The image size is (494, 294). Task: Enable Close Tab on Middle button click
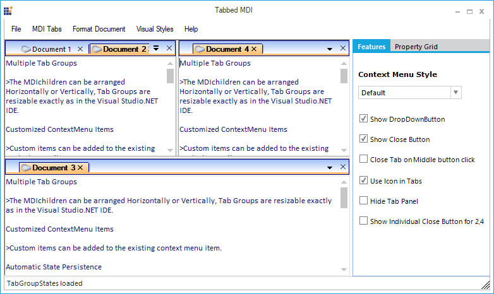point(364,159)
